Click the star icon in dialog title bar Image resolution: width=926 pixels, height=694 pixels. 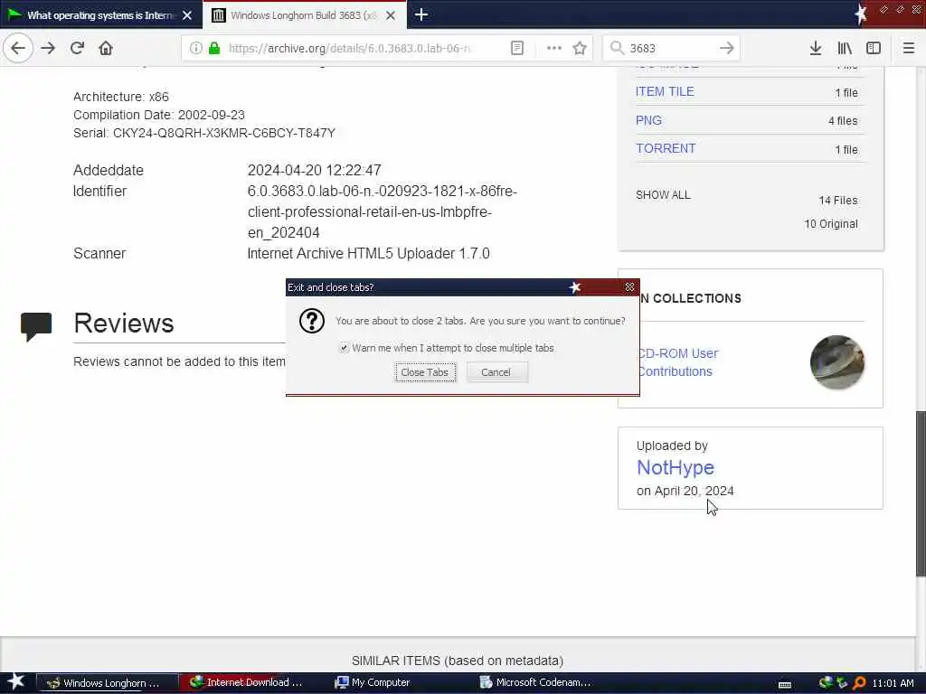click(x=574, y=287)
